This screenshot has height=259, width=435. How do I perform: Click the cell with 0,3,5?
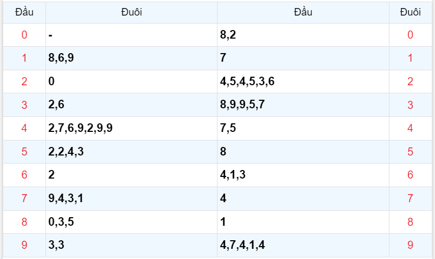coord(131,222)
